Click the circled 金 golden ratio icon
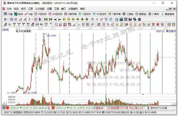 coord(117,24)
